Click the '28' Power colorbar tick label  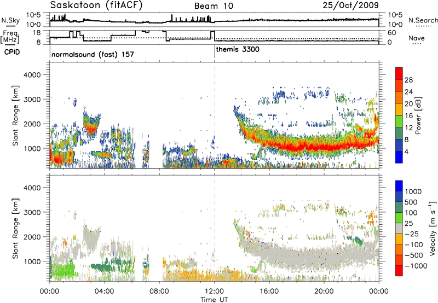(408, 80)
